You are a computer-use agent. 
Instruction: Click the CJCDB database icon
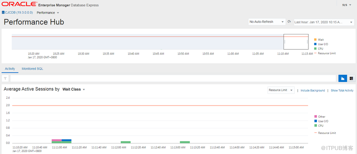[x=3, y=12]
